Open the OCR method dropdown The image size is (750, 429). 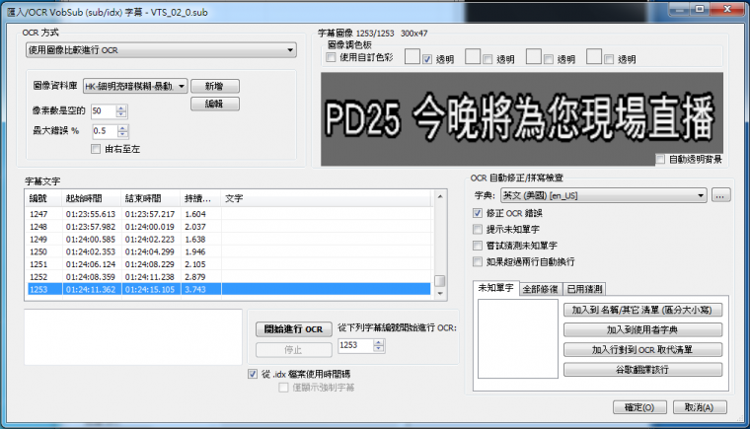(x=161, y=50)
